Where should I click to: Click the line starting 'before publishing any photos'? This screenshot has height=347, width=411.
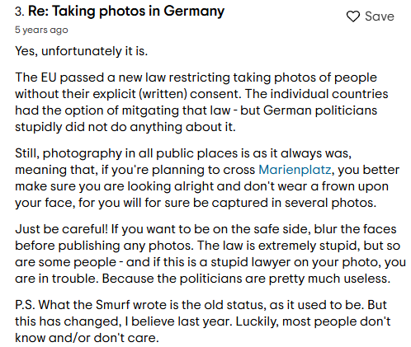coord(207,246)
